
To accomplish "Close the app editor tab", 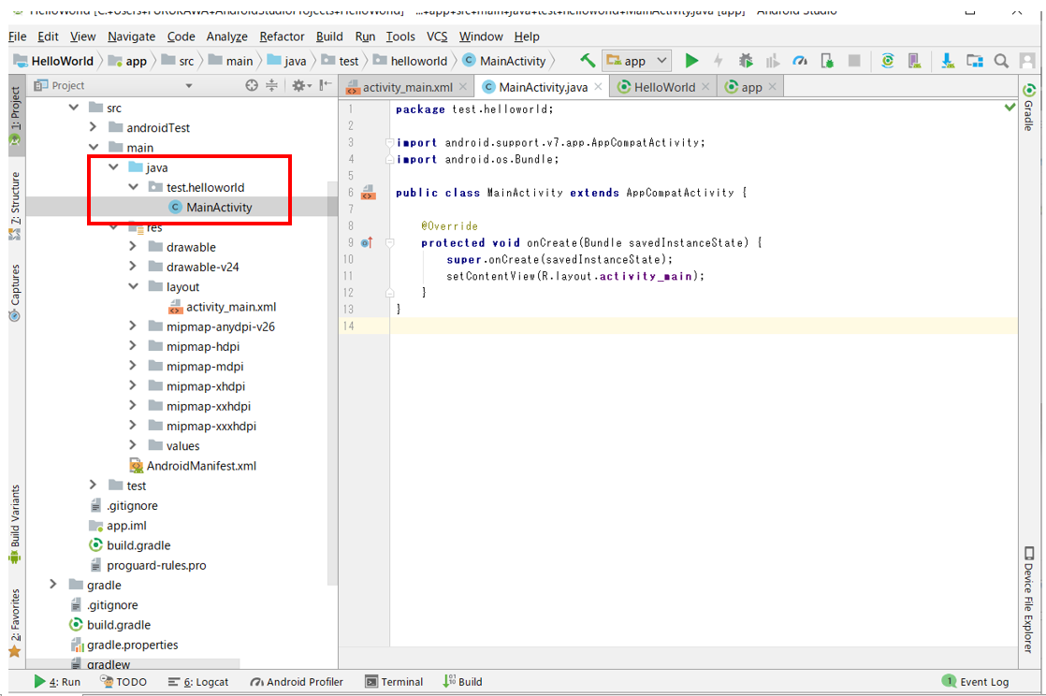I will (x=773, y=87).
